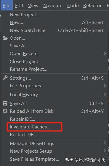Image resolution: width=109 pixels, height=166 pixels.
Task: Choose Close Project menu item
Action: (x=24, y=62)
